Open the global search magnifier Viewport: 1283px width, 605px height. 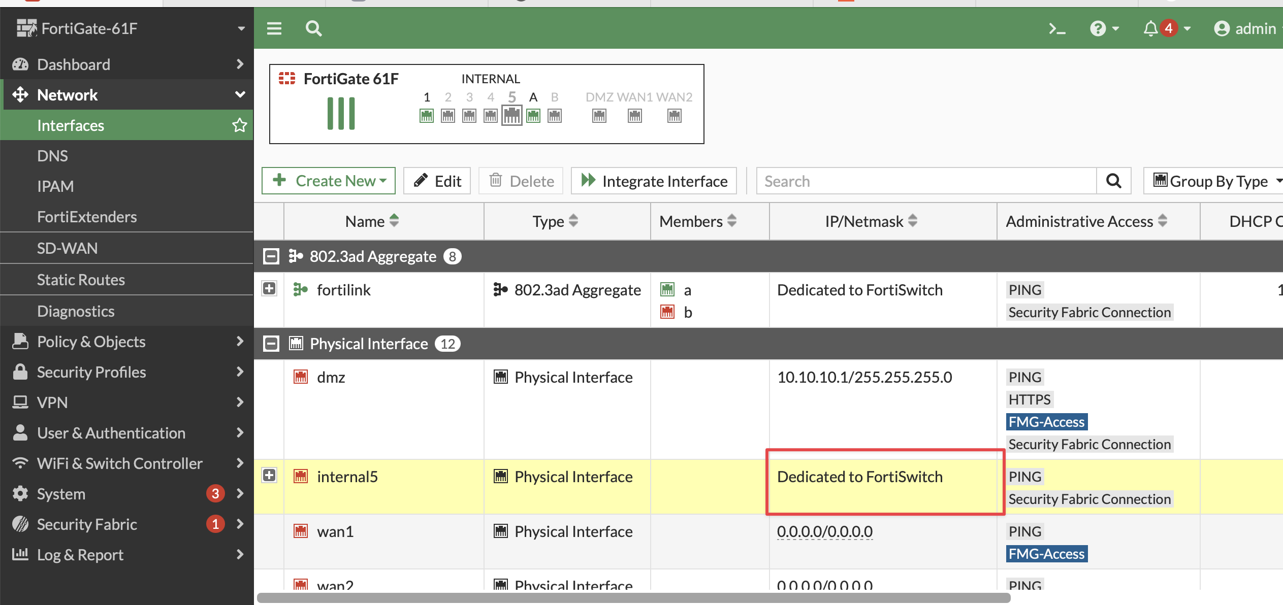coord(314,28)
